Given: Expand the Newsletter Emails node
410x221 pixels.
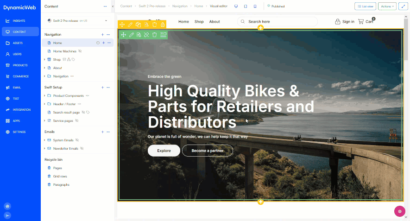Looking at the screenshot, I should [44, 149].
